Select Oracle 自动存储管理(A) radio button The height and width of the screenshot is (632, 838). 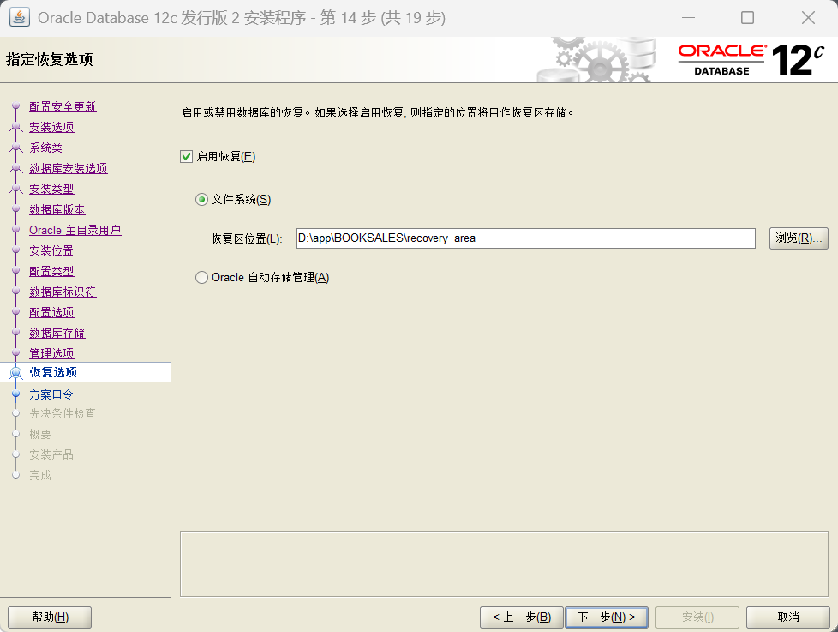201,278
